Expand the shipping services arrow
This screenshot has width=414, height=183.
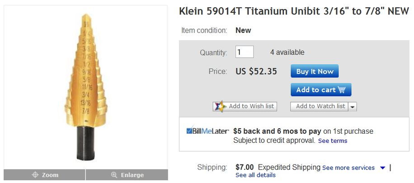[x=382, y=168]
